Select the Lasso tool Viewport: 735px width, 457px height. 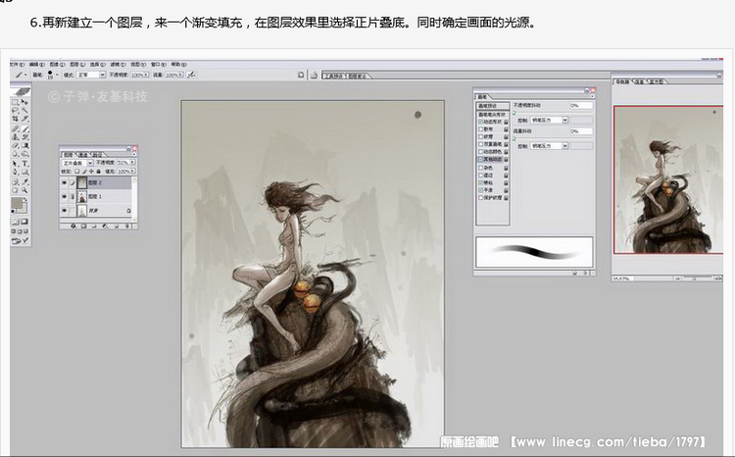16,110
